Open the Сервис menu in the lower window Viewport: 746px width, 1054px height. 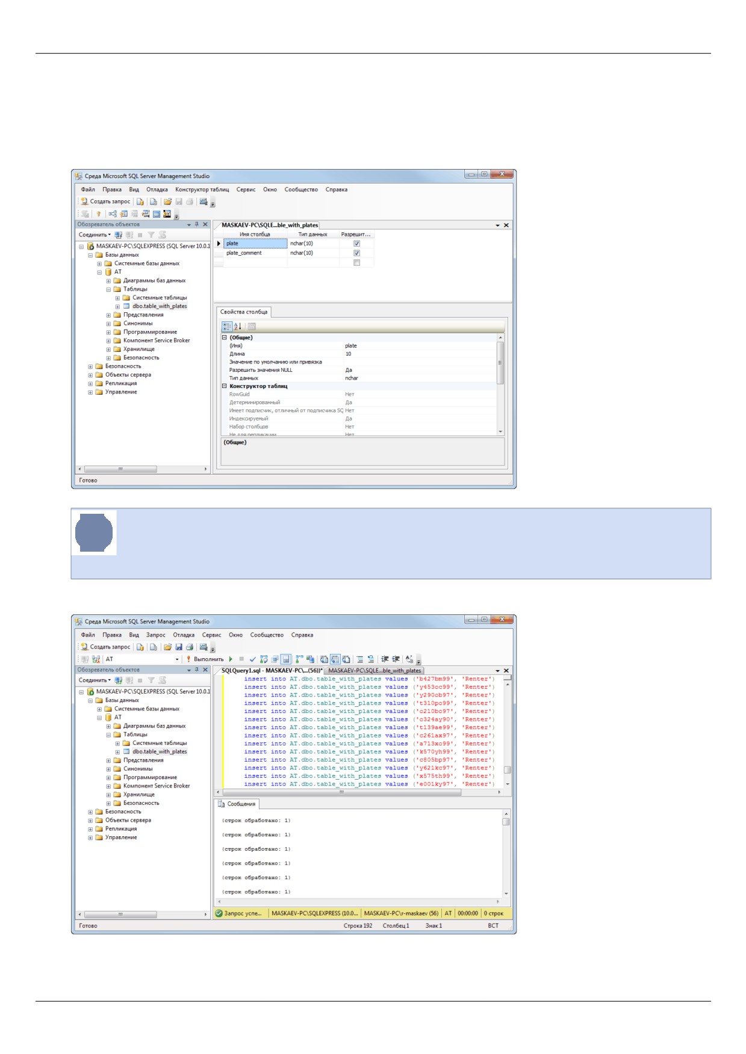211,635
